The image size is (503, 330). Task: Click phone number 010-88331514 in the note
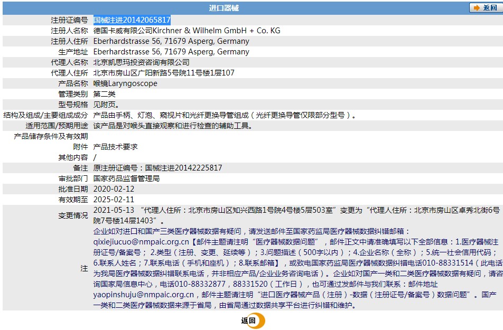click(x=448, y=263)
